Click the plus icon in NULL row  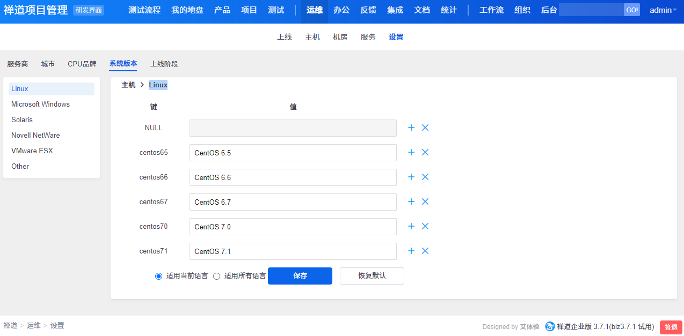point(411,128)
